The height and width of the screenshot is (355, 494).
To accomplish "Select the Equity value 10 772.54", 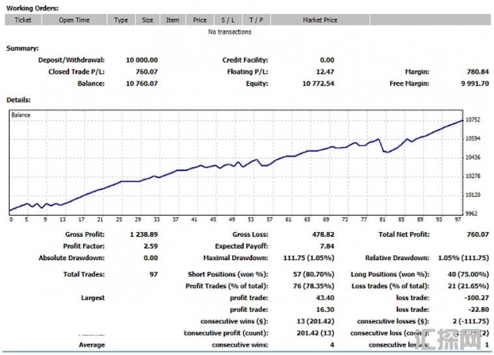I will point(318,84).
